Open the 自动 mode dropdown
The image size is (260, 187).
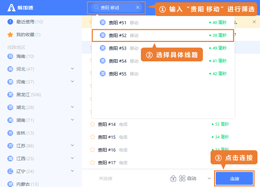point(209,178)
